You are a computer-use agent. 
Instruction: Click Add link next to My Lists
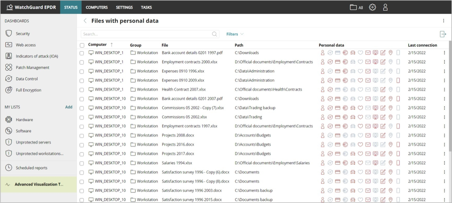[68, 107]
